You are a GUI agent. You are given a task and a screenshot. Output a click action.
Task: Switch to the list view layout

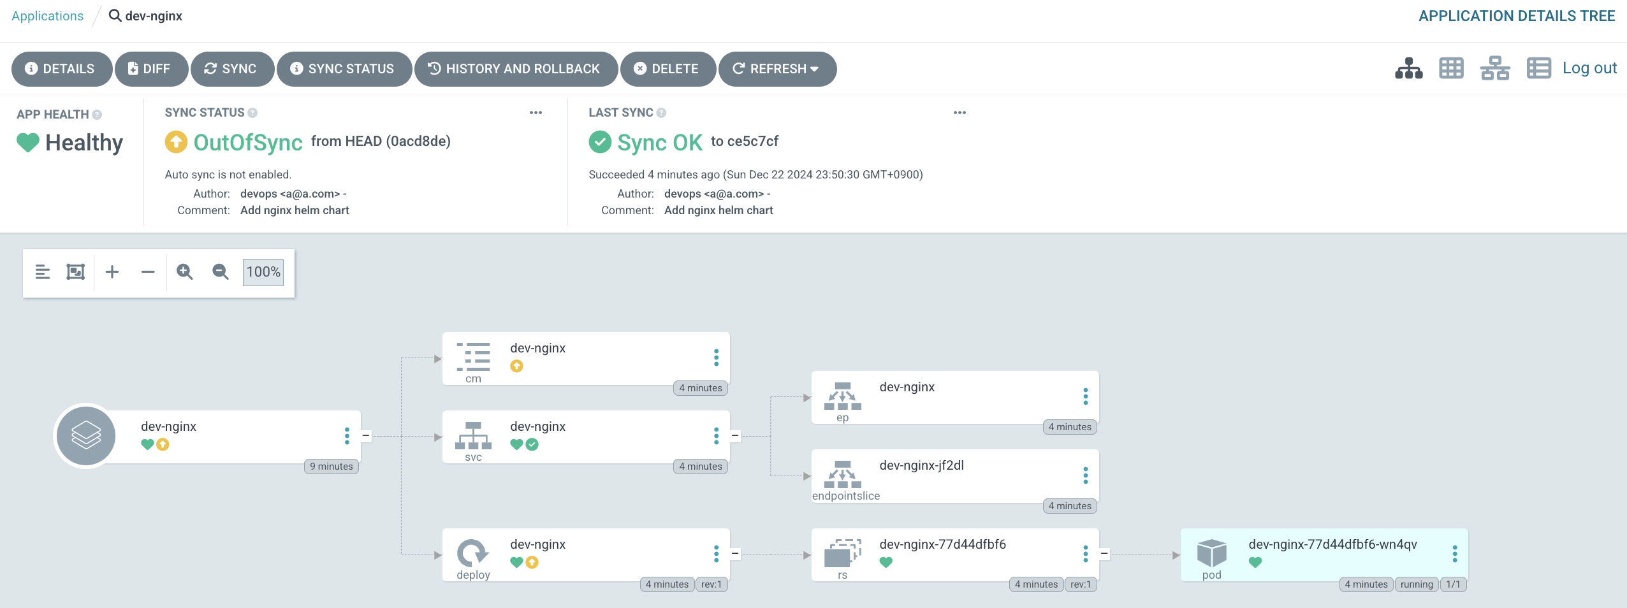click(1539, 68)
